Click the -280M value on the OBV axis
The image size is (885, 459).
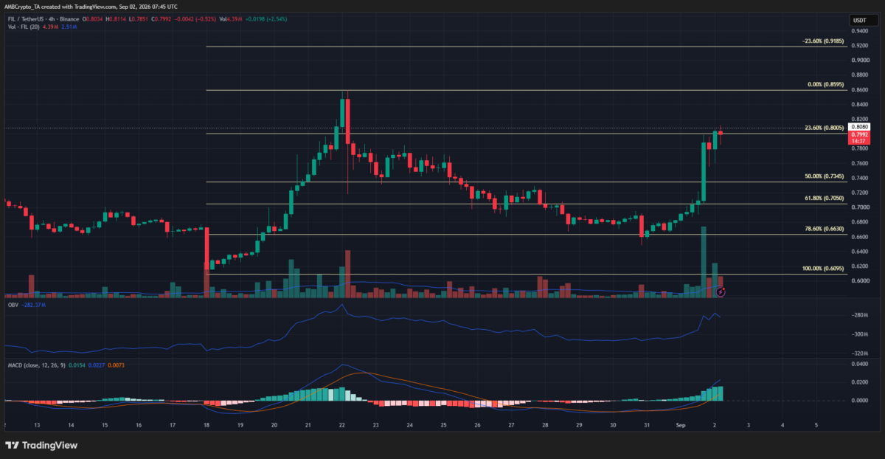[x=860, y=316]
